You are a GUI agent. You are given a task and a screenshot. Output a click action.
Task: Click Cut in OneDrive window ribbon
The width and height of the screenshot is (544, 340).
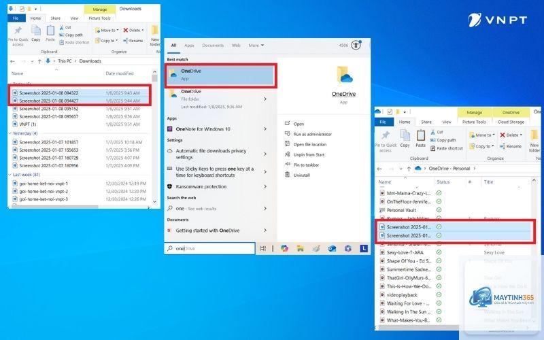437,132
